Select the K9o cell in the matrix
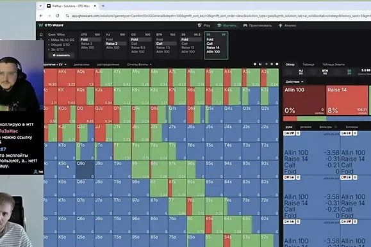 pos(66,170)
